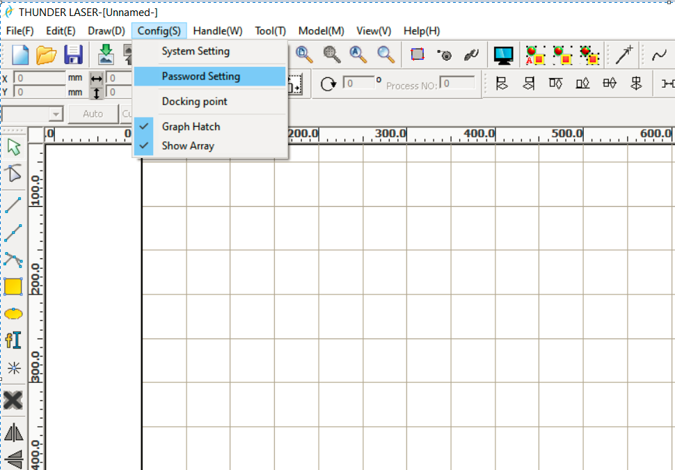
Task: Click the horizontal center align icon
Action: tap(610, 83)
